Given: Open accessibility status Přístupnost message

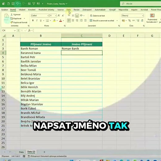Looking at the screenshot, I should pyautogui.click(x=47, y=156).
